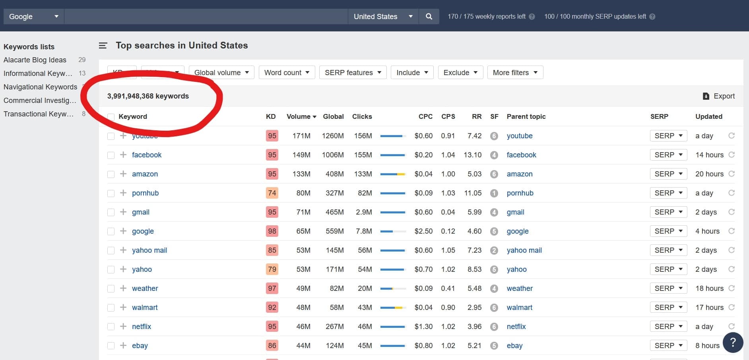Open the Google search engine dropdown
Viewport: 749px width, 360px height.
point(33,16)
